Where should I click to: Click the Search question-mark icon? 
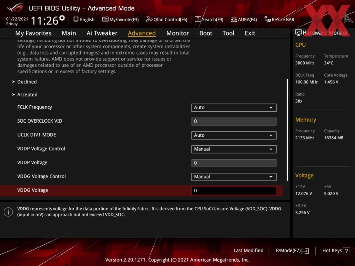[x=198, y=19]
